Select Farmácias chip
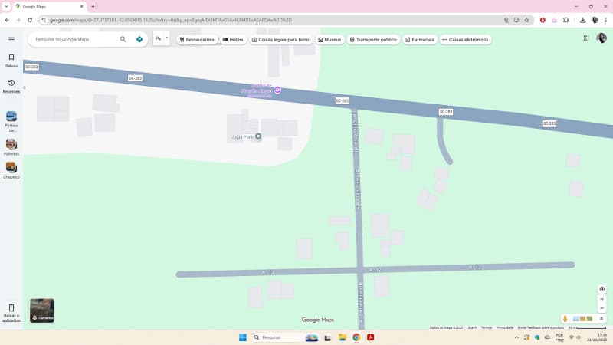The height and width of the screenshot is (345, 613). click(419, 40)
